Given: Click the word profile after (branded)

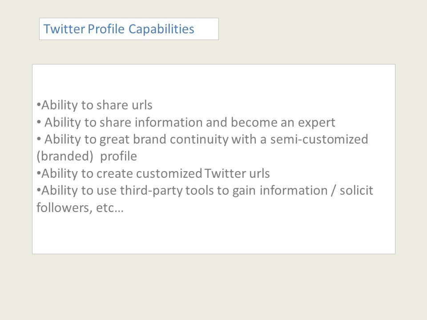Looking at the screenshot, I should (118, 156).
